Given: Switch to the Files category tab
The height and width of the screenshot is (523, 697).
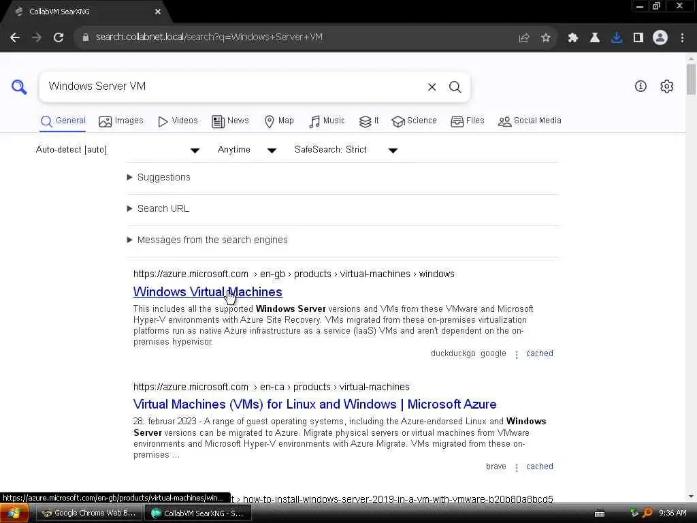Looking at the screenshot, I should pos(467,121).
